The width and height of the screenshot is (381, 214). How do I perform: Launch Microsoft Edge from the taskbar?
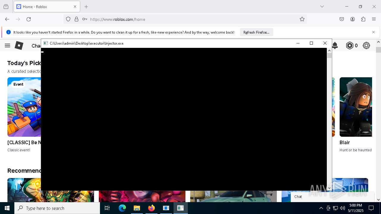click(x=122, y=208)
